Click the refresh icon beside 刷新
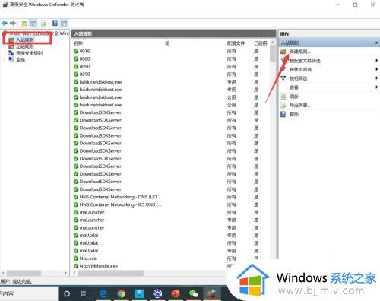Viewport: 380px width, 301px height. (x=283, y=97)
